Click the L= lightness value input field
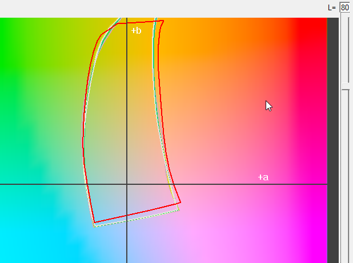Image resolution: width=353 pixels, height=263 pixels. [x=344, y=7]
